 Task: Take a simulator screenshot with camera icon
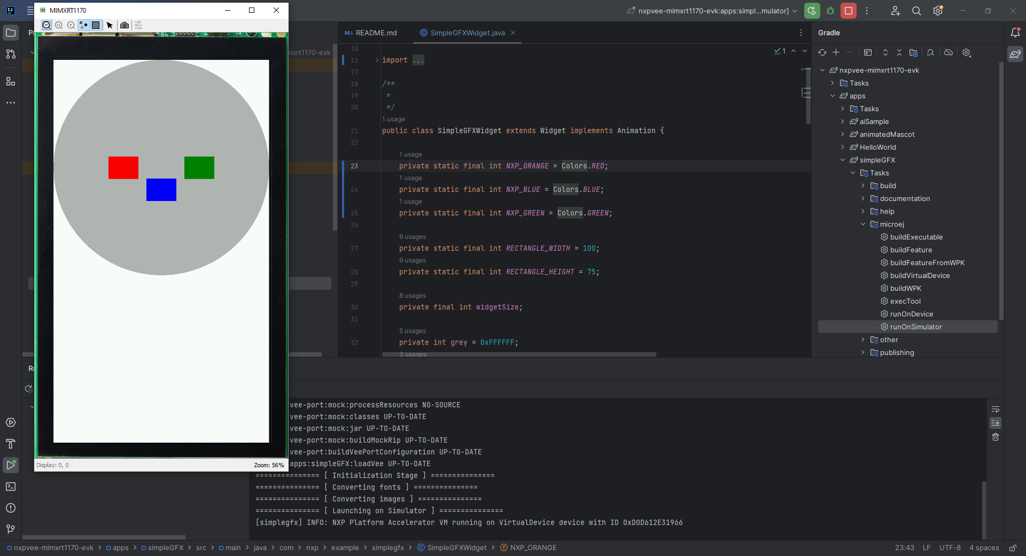pos(125,25)
